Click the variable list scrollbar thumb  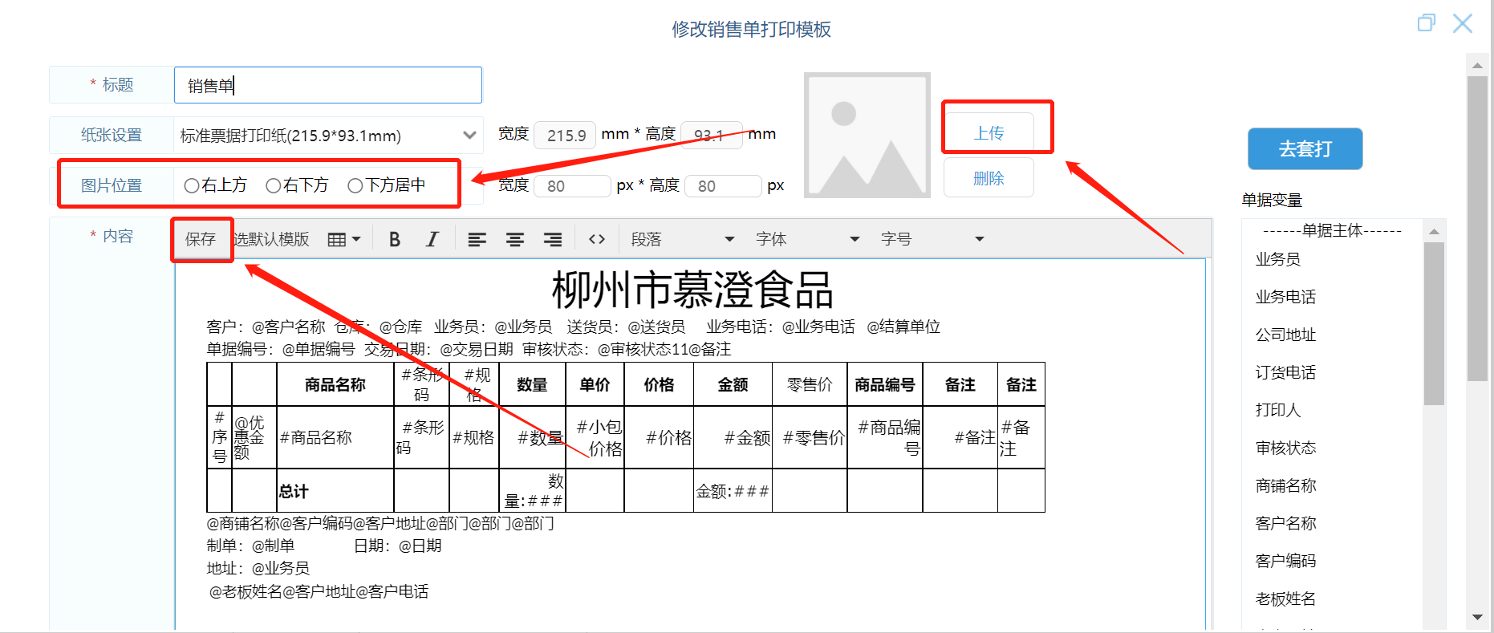click(x=1434, y=323)
